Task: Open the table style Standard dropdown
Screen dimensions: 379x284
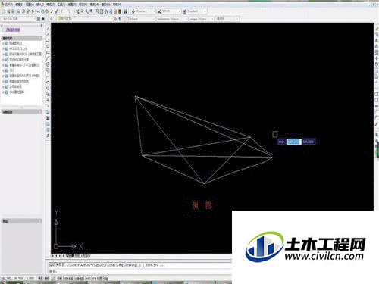Action: [x=197, y=11]
